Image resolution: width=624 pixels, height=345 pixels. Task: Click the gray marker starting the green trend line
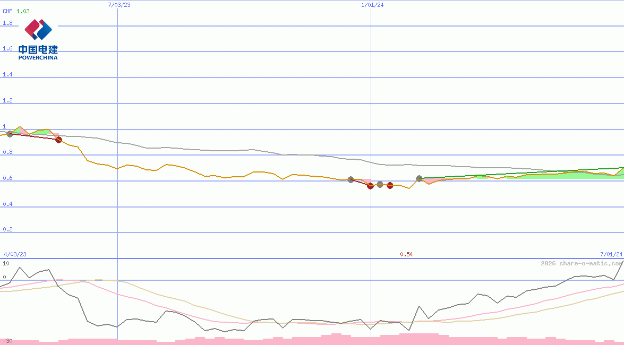419,179
